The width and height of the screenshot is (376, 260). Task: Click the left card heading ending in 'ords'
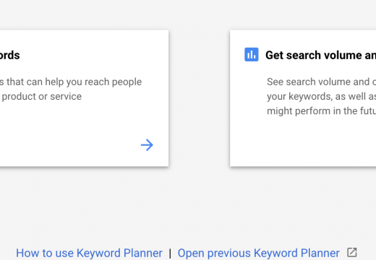[x=9, y=55]
